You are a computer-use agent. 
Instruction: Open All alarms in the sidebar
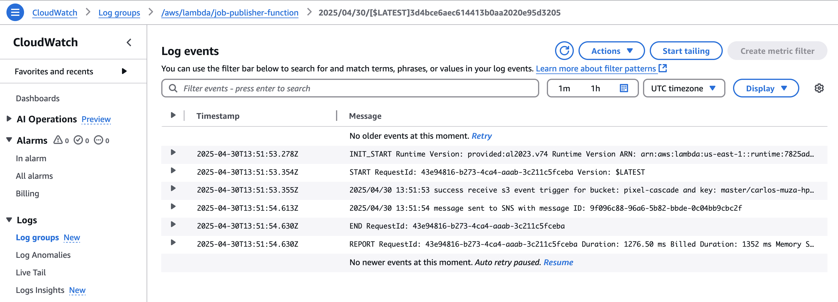(34, 176)
